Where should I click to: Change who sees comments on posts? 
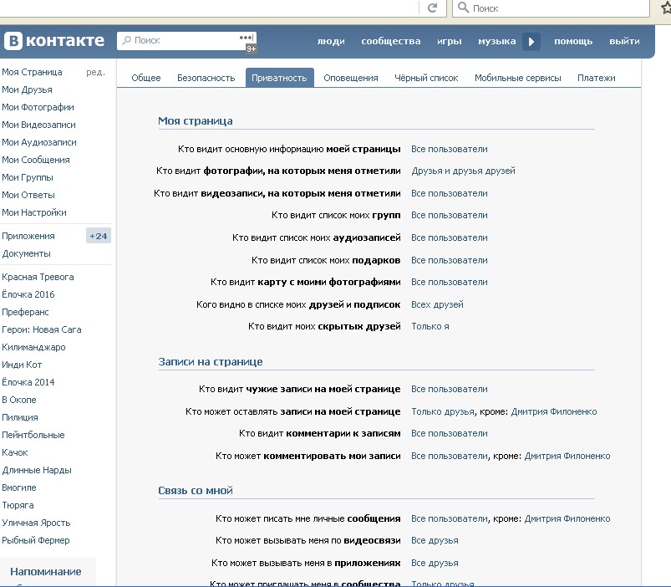tap(449, 433)
